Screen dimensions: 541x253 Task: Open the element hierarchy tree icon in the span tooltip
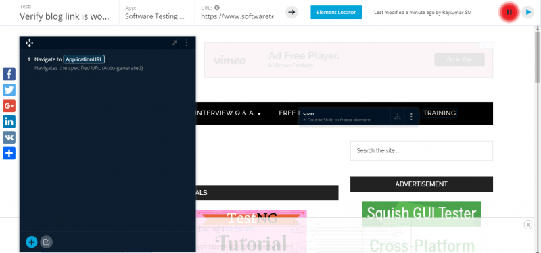pyautogui.click(x=398, y=117)
